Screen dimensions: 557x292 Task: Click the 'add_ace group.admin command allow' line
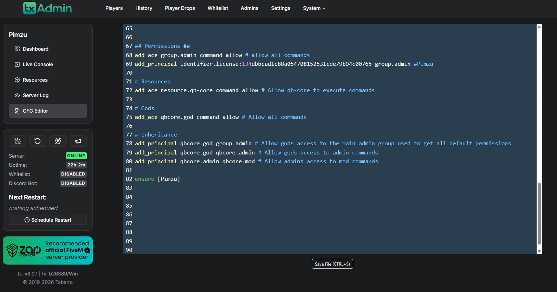click(222, 55)
